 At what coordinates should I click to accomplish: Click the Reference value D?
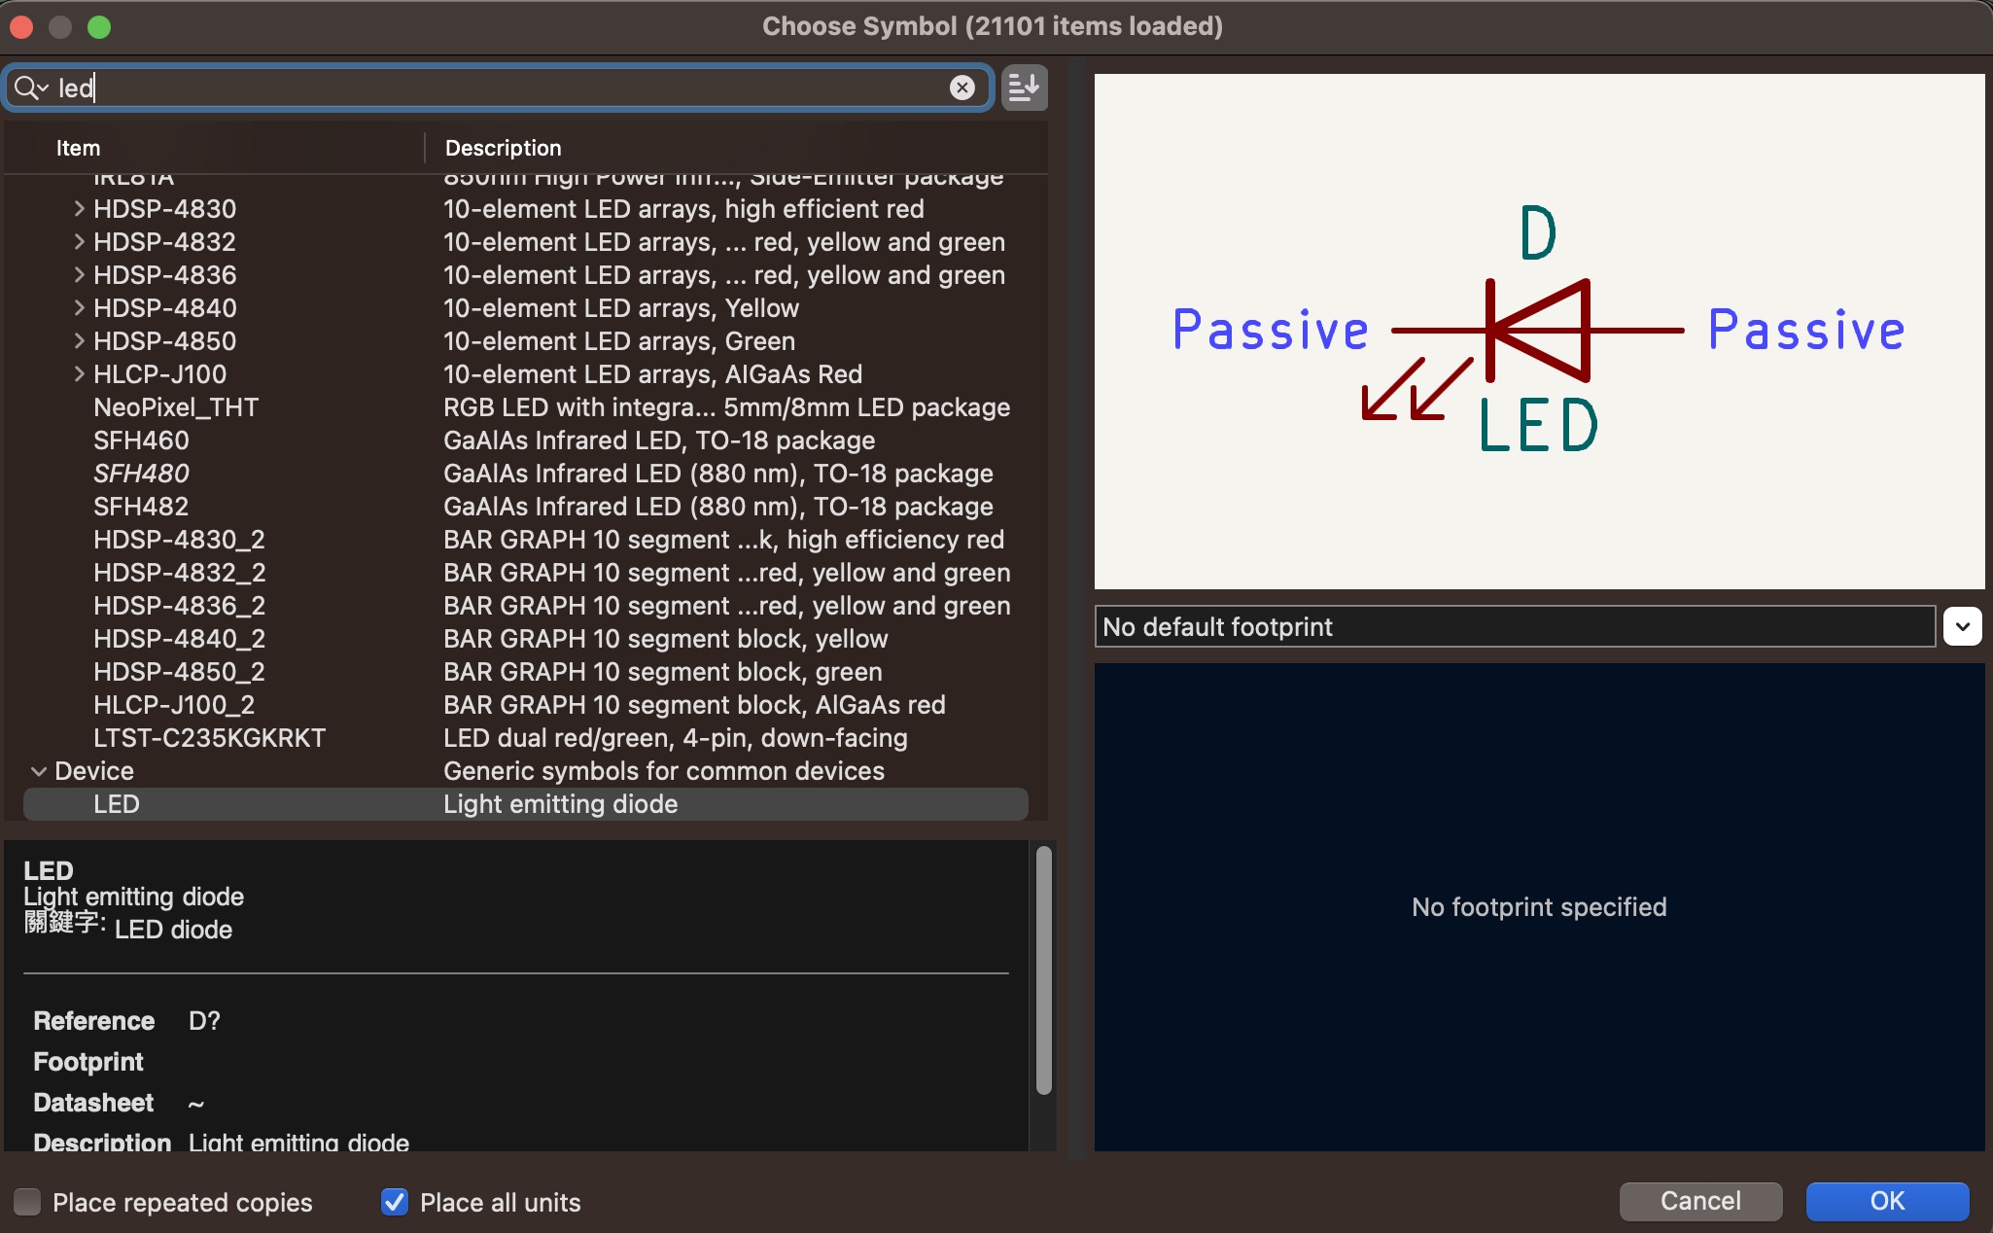click(204, 1020)
